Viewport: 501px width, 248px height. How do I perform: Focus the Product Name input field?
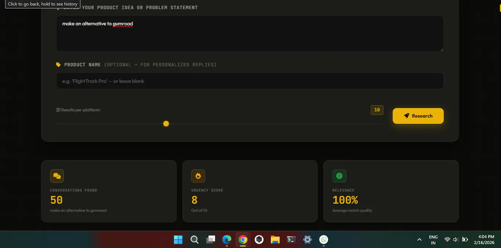tap(250, 81)
